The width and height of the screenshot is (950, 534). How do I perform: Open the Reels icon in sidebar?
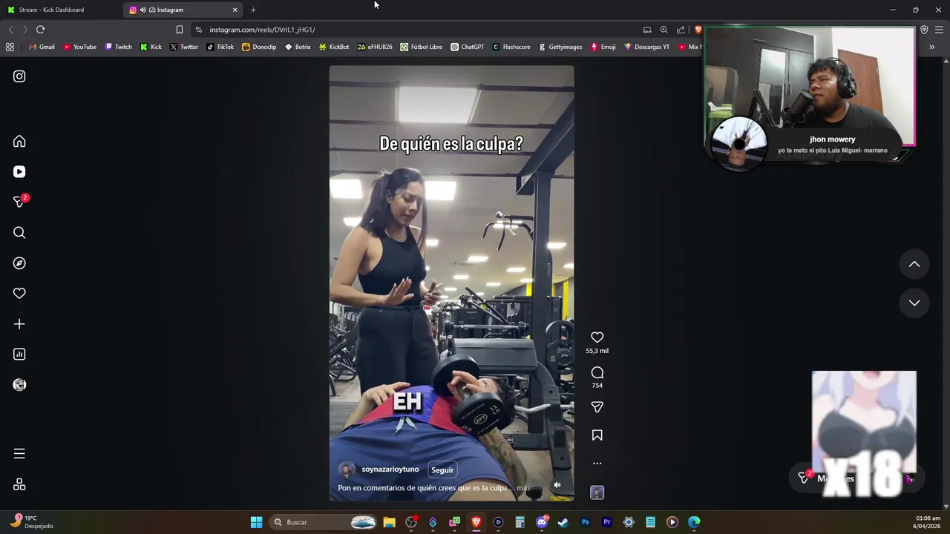19,172
